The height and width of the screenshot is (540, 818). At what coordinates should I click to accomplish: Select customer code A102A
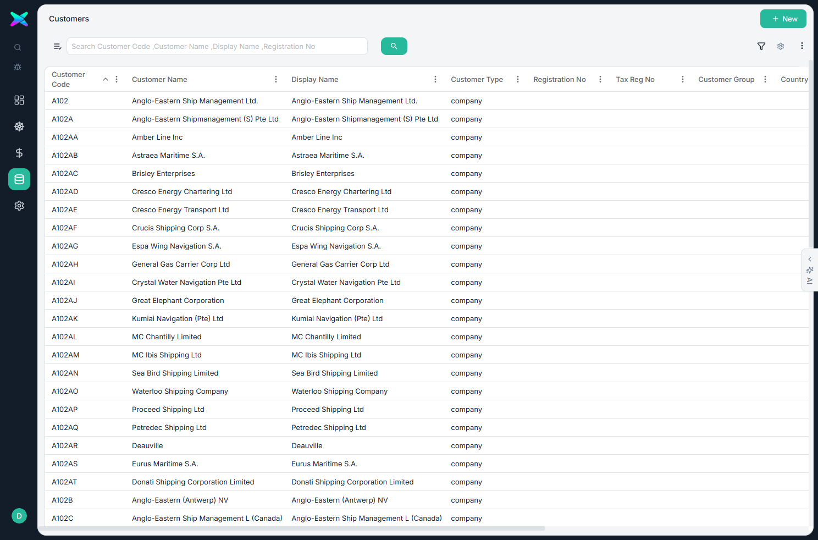pos(62,119)
